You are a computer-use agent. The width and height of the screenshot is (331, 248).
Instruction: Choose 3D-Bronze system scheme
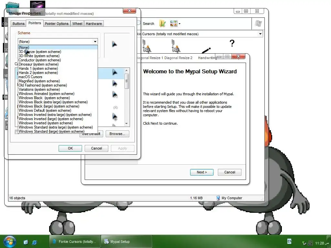tap(58, 52)
